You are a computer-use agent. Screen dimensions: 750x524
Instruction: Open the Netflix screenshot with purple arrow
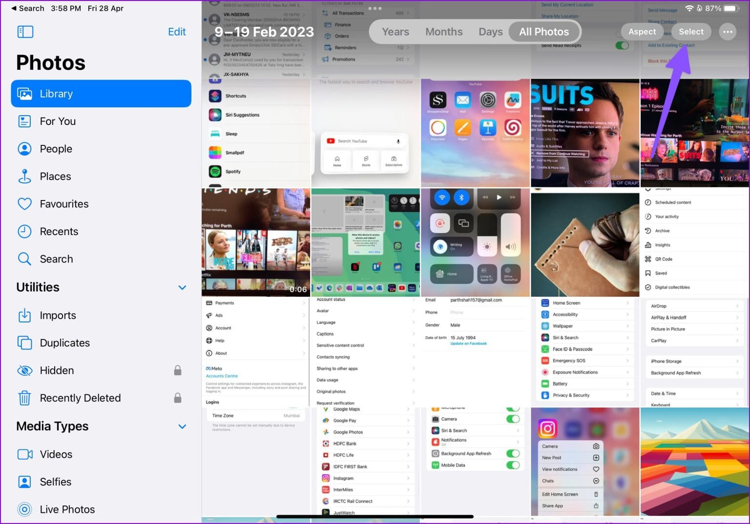pyautogui.click(x=695, y=133)
